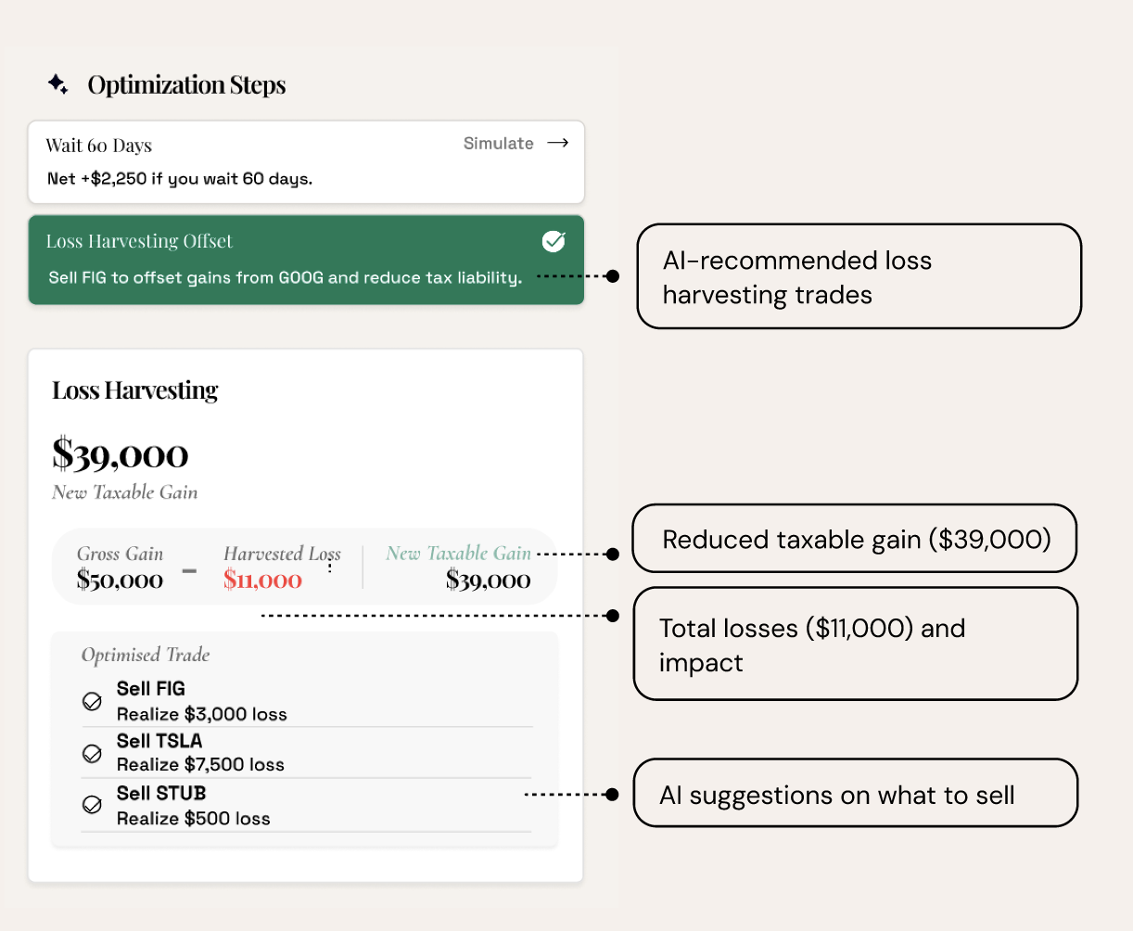Click the Loss Harvesting panel heading

(x=135, y=390)
